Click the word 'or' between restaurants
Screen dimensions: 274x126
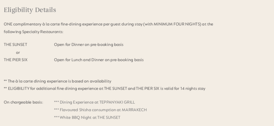coord(18,52)
